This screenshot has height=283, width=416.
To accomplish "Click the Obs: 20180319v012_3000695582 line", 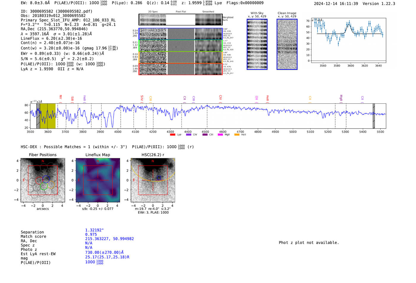I will 53,16.
